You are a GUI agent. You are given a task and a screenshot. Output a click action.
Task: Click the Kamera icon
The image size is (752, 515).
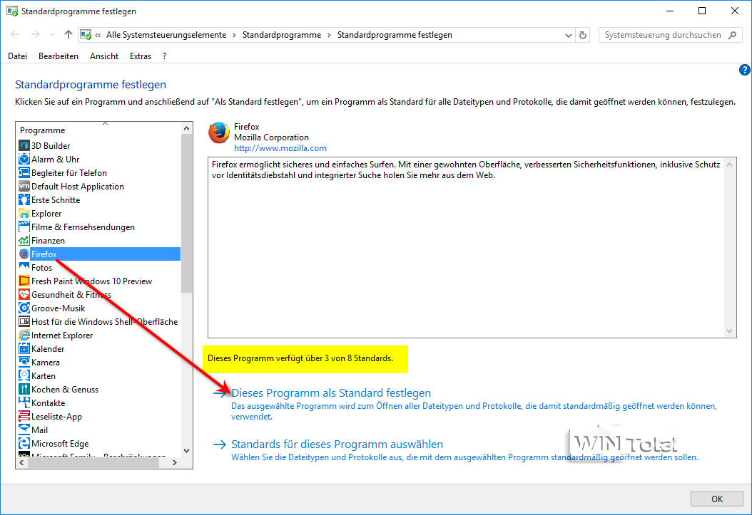coord(24,362)
